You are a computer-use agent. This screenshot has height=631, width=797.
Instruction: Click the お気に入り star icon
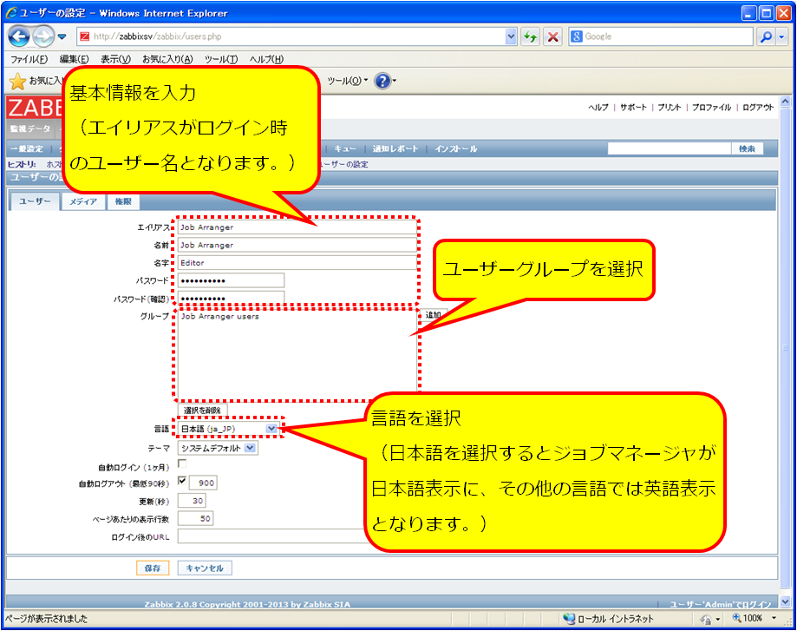point(16,80)
